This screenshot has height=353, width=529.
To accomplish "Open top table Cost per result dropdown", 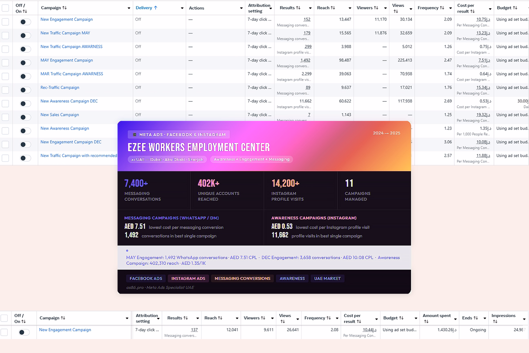I will pyautogui.click(x=490, y=8).
